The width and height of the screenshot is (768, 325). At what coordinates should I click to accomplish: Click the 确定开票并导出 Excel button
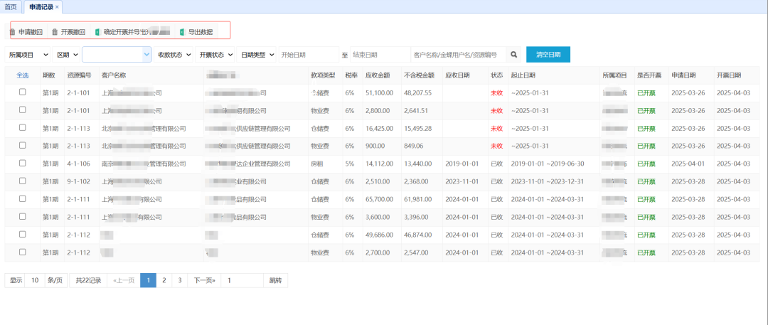tap(132, 32)
